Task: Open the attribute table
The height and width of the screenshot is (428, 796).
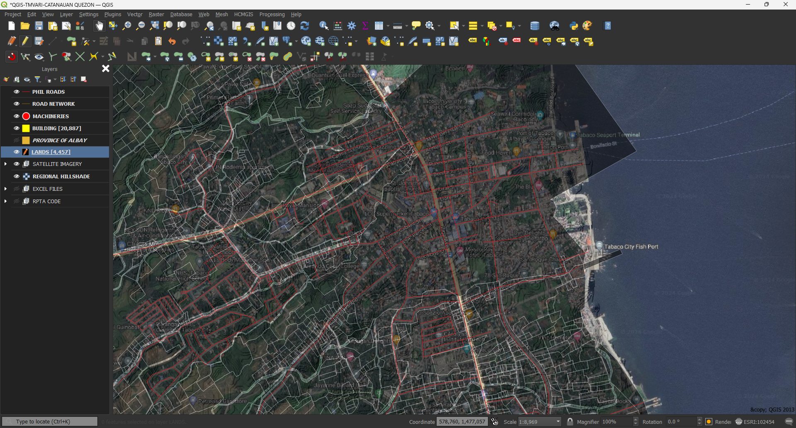Action: point(379,26)
